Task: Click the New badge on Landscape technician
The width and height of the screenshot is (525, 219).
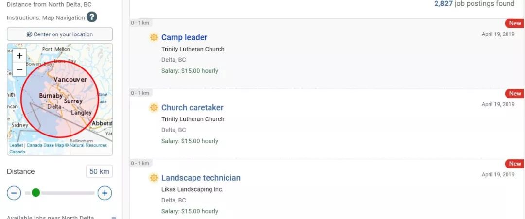Action: tap(515, 164)
